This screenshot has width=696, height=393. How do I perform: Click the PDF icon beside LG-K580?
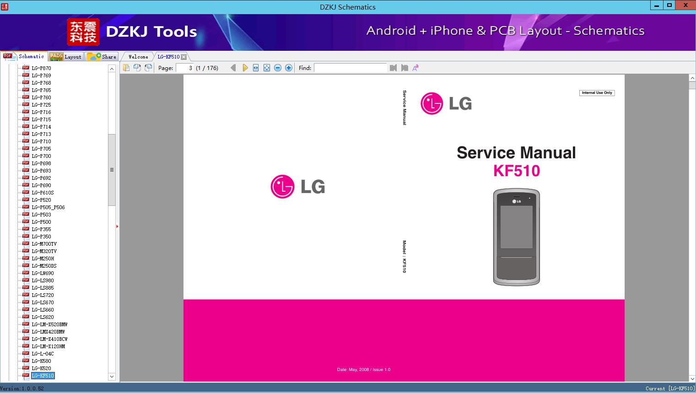(26, 361)
